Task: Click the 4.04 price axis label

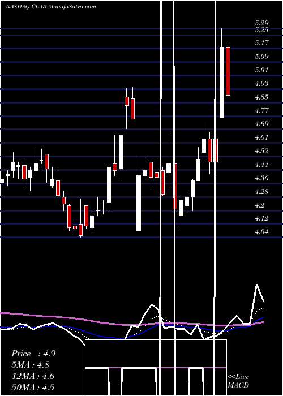Action: pos(261,232)
